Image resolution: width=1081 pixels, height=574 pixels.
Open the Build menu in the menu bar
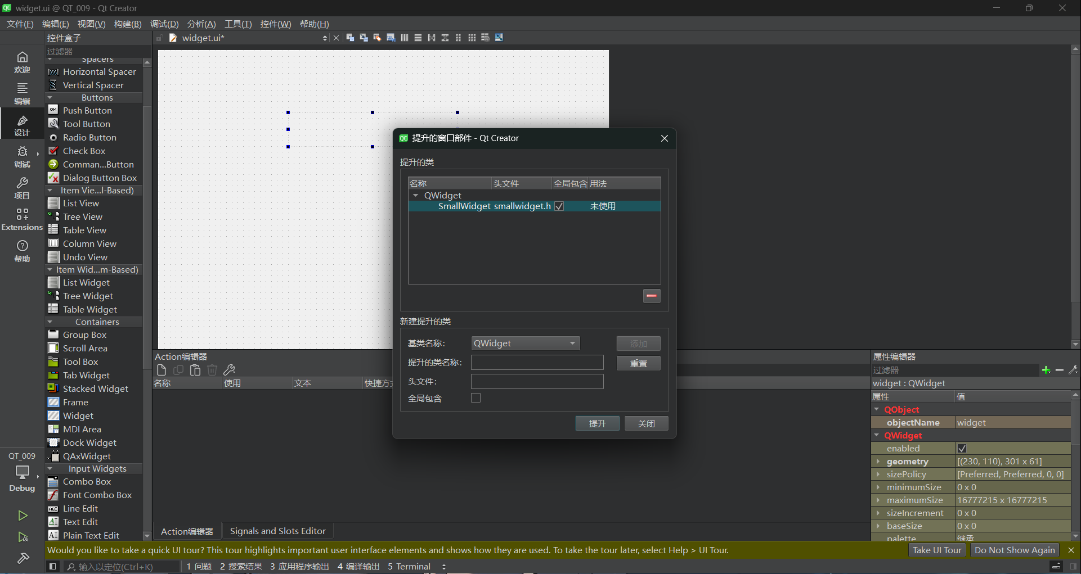coord(128,24)
